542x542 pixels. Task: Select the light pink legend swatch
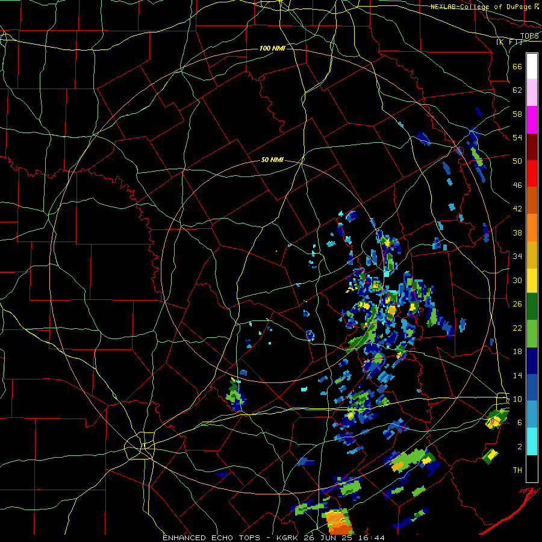pyautogui.click(x=532, y=93)
